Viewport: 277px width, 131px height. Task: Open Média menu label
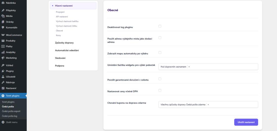pyautogui.click(x=9, y=16)
